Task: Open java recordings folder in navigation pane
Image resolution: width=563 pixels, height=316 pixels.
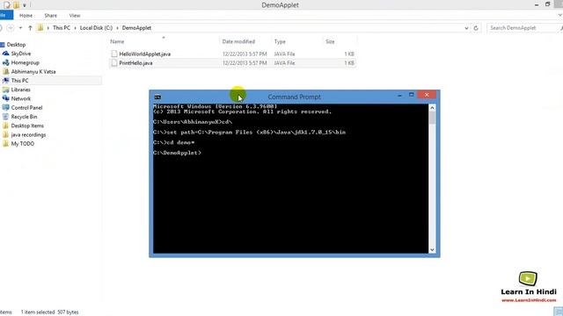Action: pos(28,134)
